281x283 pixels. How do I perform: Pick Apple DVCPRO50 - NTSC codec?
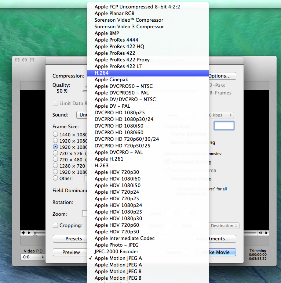(x=148, y=86)
